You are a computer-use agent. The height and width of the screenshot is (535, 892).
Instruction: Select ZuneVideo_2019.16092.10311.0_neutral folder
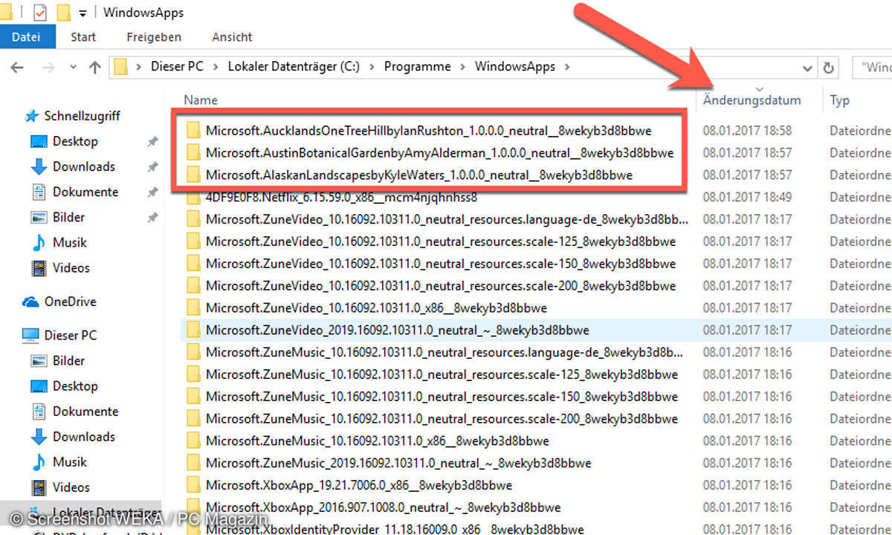coord(398,330)
